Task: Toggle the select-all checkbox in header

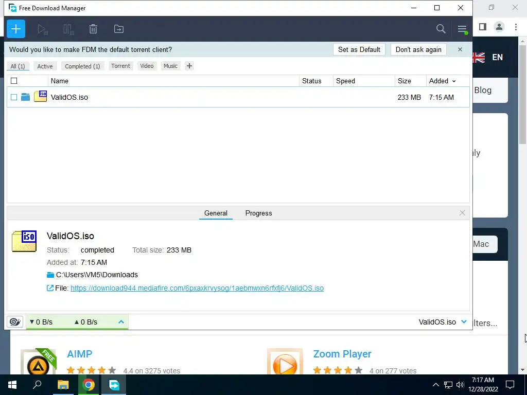Action: [14, 81]
